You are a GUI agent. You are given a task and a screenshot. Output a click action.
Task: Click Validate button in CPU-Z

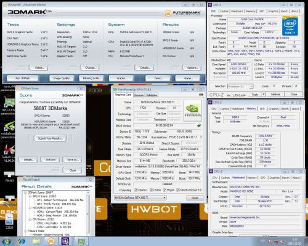click(x=275, y=94)
